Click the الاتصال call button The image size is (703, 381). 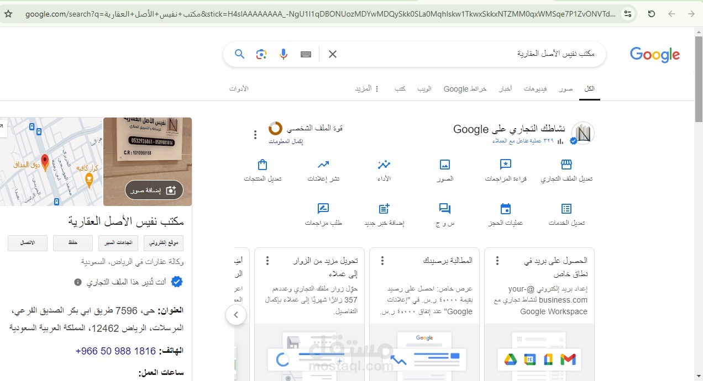click(28, 243)
